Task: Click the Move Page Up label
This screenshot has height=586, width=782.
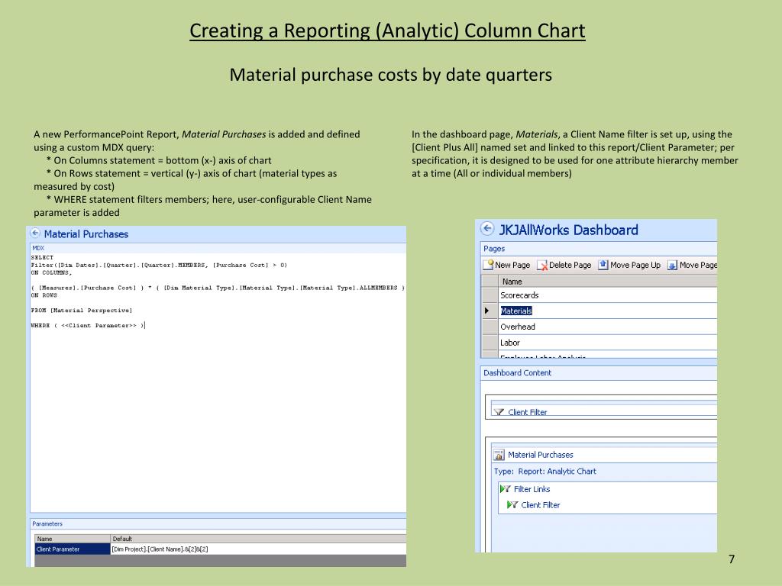Action: pyautogui.click(x=635, y=265)
